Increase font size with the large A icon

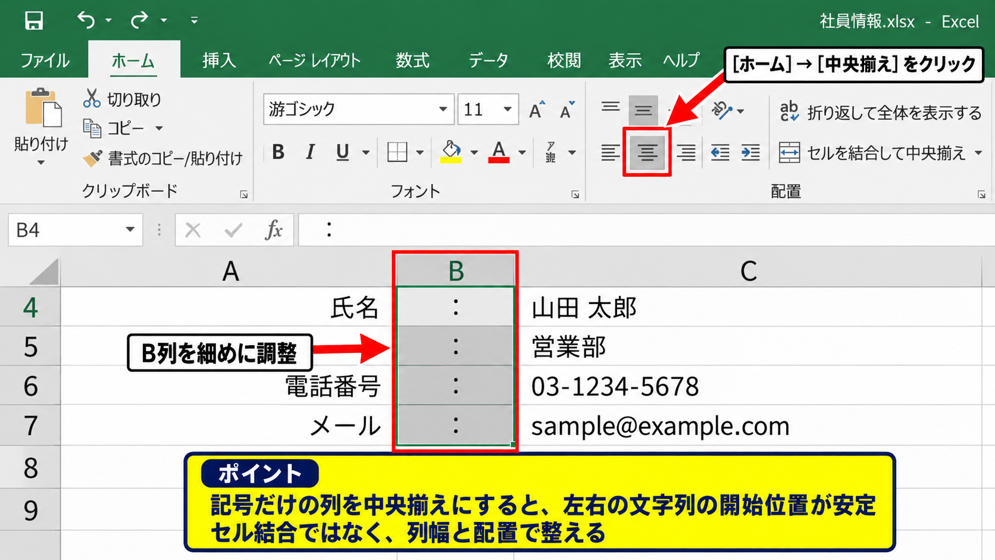coord(537,110)
